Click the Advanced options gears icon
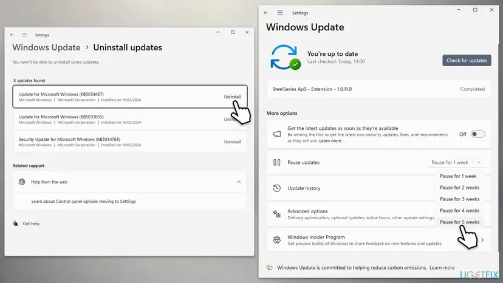Viewport: 503px width, 283px height. pos(277,214)
